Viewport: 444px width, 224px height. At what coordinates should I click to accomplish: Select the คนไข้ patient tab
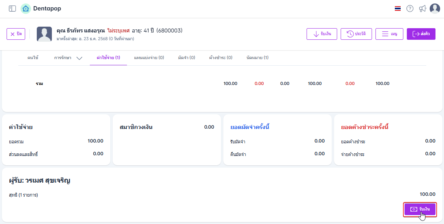[33, 58]
